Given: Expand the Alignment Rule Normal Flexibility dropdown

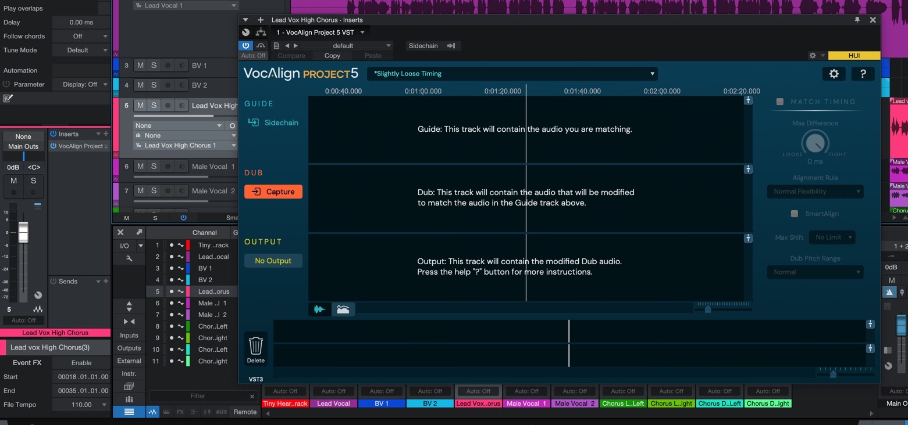Looking at the screenshot, I should click(x=815, y=192).
